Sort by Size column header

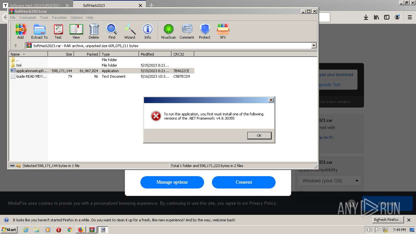(61, 54)
